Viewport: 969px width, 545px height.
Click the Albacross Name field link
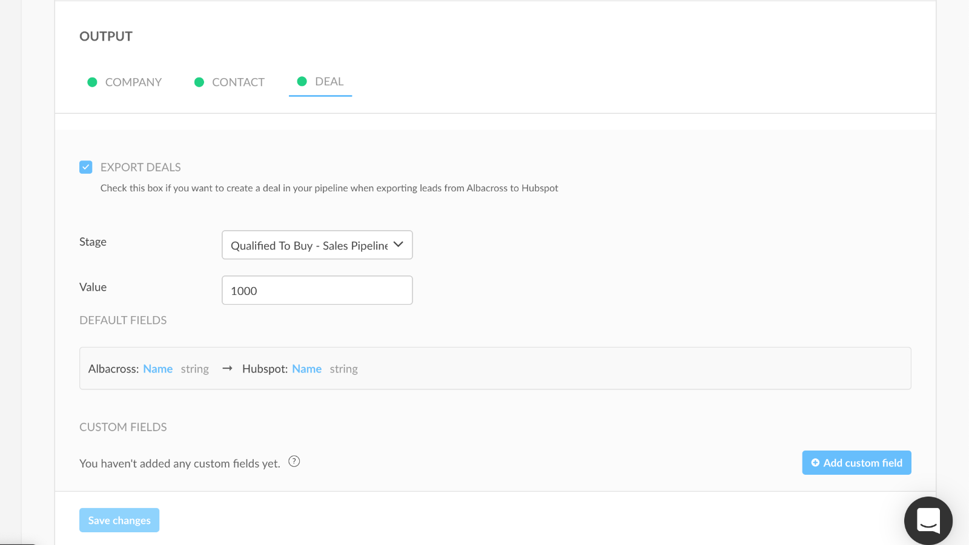[157, 369]
